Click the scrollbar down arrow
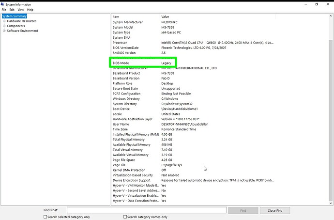Image resolution: width=334 pixels, height=220 pixels. point(331,203)
